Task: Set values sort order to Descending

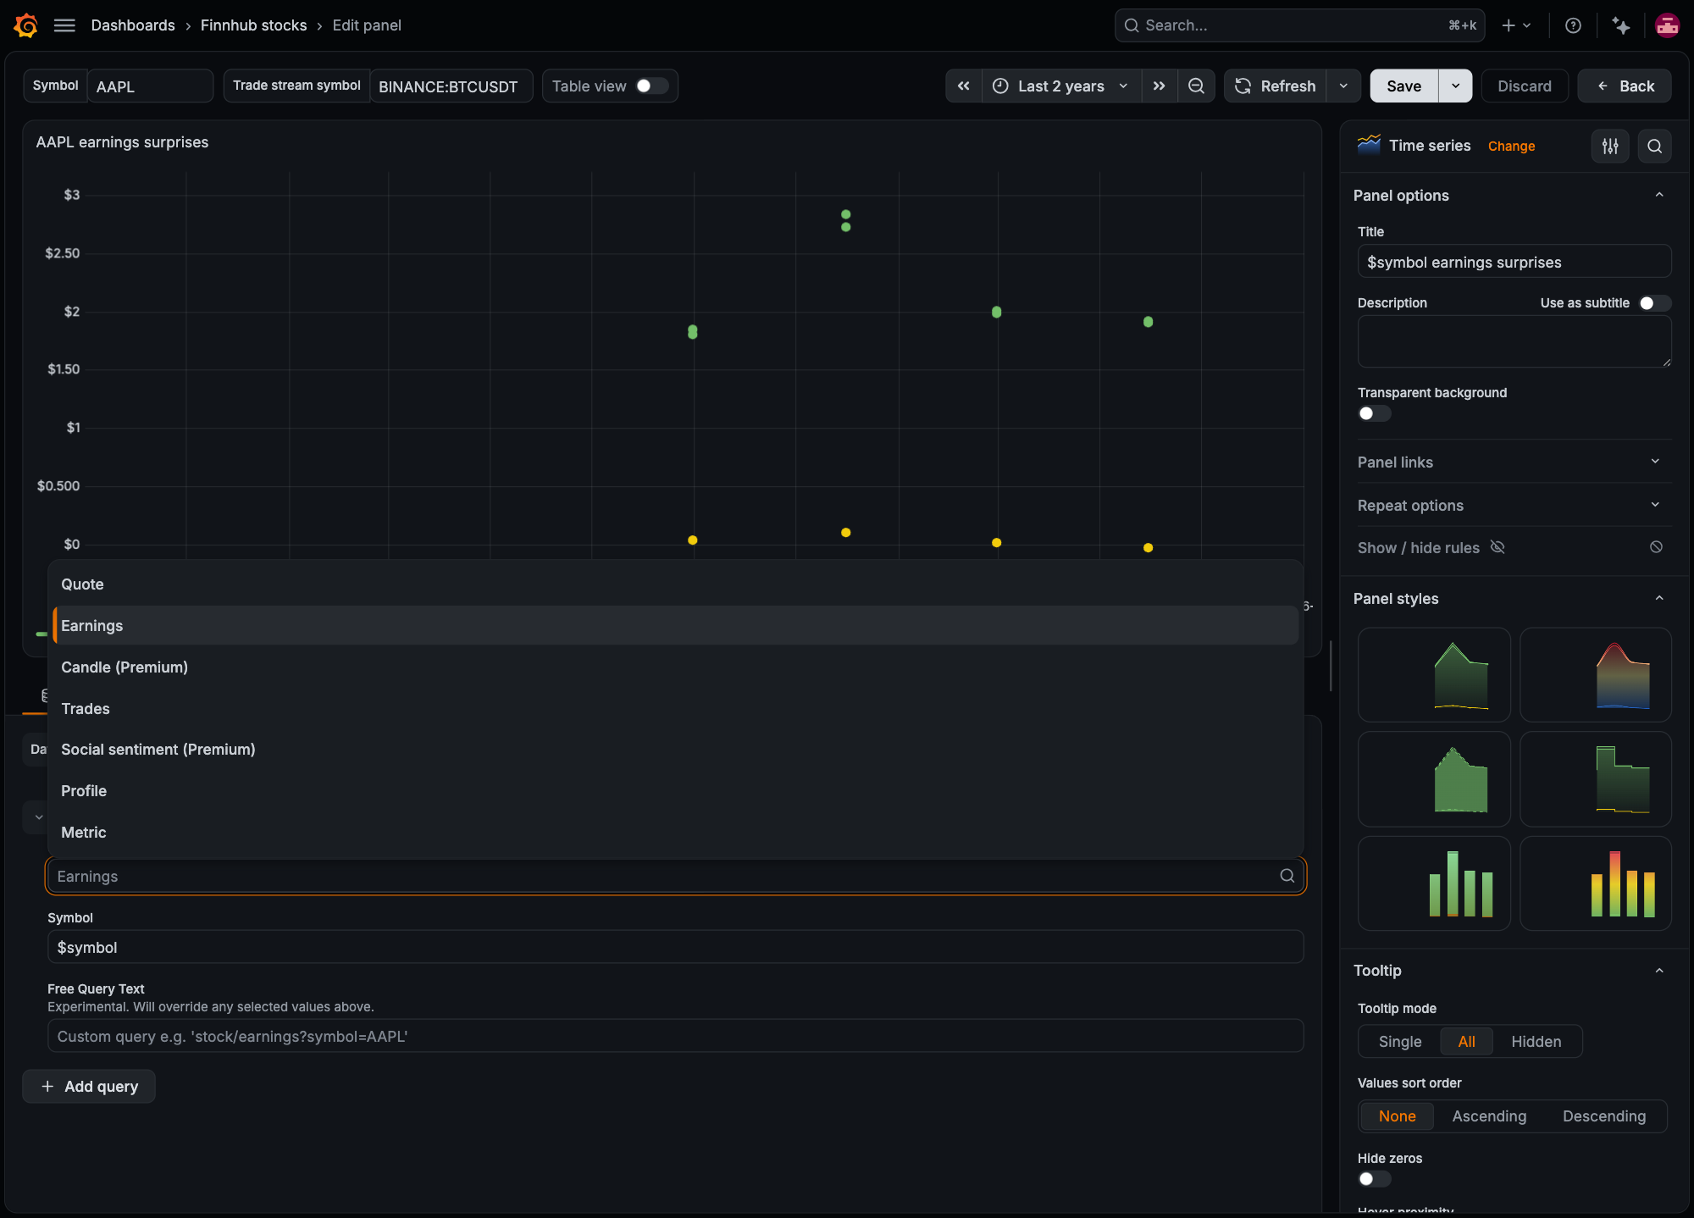Action: pyautogui.click(x=1604, y=1116)
